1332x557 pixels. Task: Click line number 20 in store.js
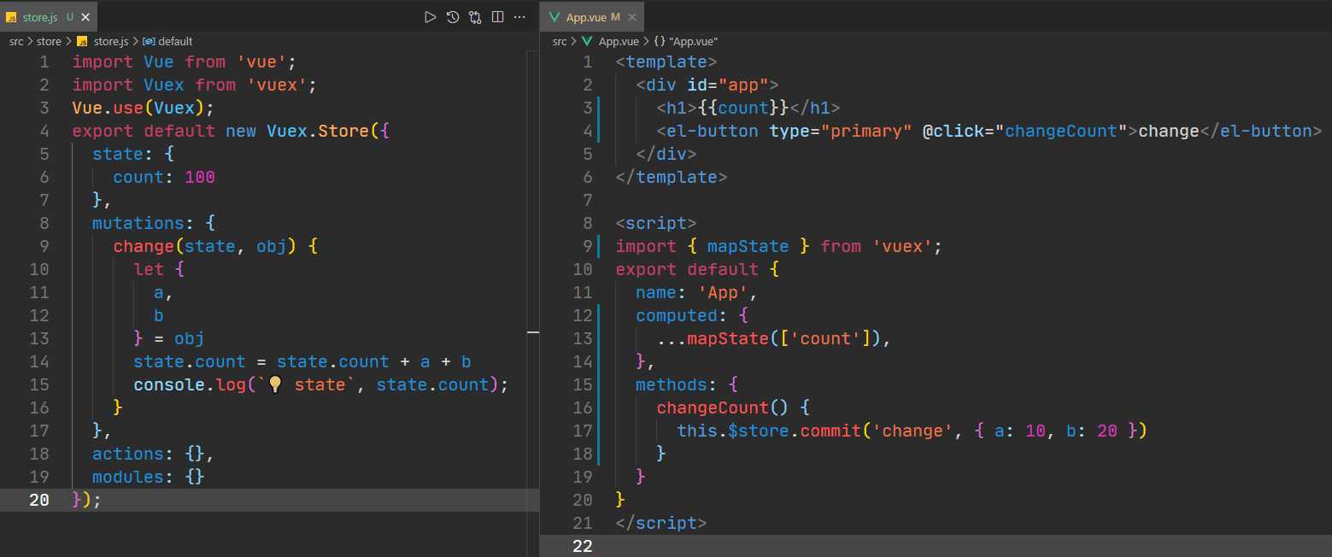click(39, 500)
